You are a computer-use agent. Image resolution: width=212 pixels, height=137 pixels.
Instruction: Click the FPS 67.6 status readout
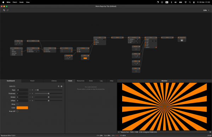tap(123, 135)
